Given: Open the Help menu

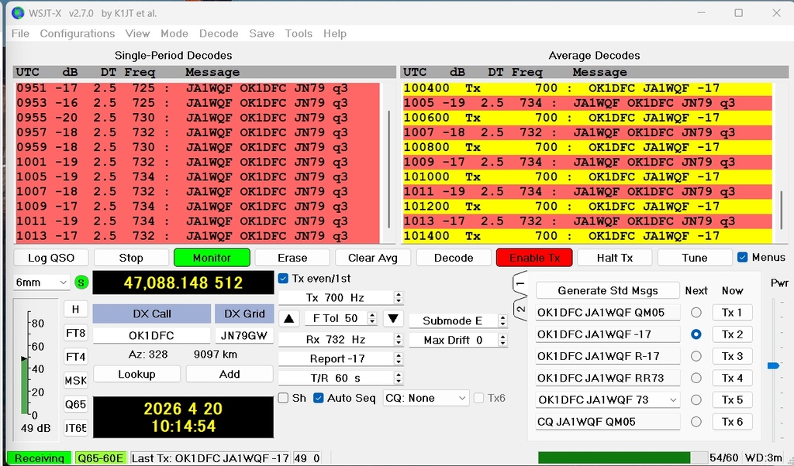Looking at the screenshot, I should (x=335, y=33).
